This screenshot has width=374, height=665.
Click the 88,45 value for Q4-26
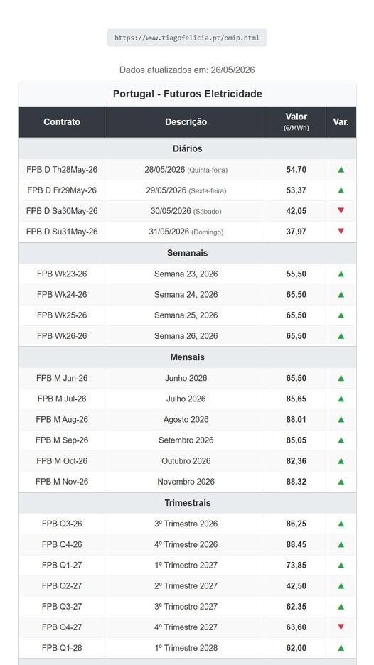click(x=296, y=544)
